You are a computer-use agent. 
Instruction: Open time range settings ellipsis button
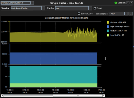tap(131, 14)
